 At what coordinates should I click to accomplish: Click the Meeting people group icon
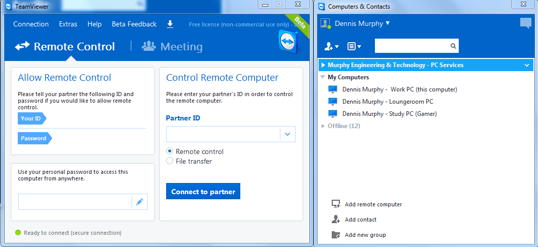(149, 46)
